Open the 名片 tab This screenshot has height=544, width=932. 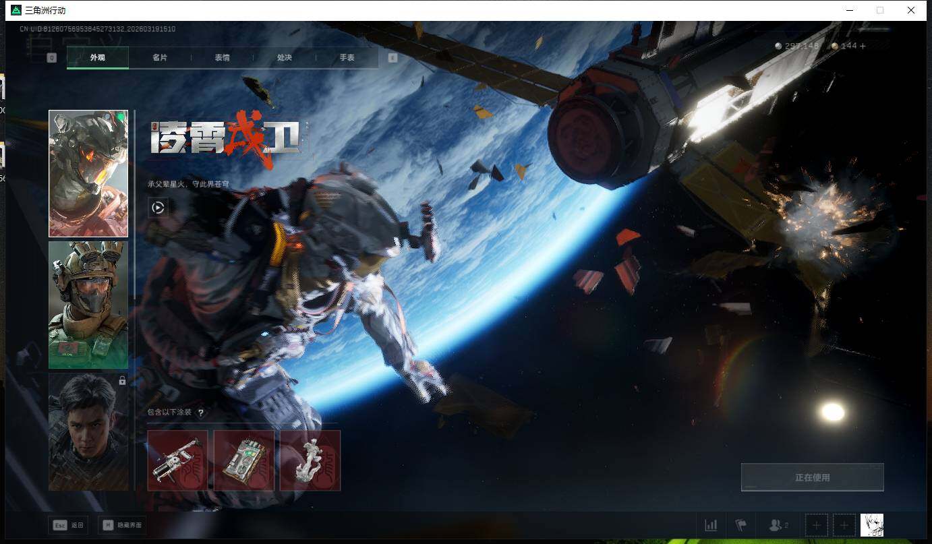[x=160, y=58]
